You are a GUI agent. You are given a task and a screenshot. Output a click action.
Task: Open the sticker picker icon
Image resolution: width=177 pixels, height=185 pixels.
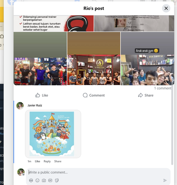click(x=57, y=181)
